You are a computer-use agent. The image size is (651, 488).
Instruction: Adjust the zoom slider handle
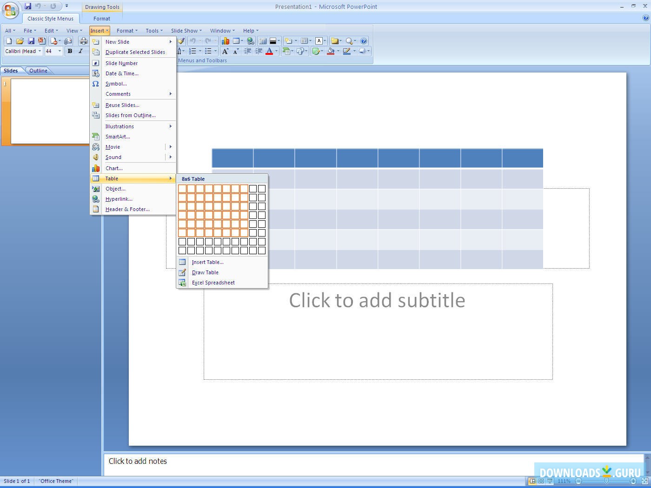pyautogui.click(x=606, y=481)
